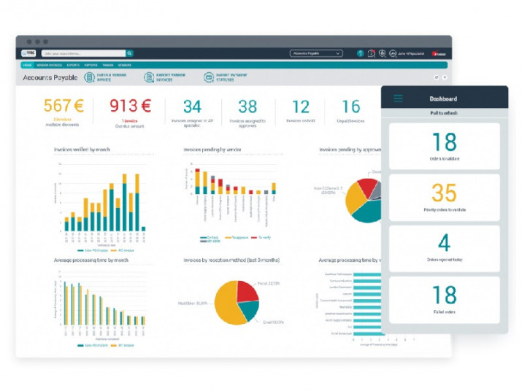Open the hamburger menu in mobile Dashboard

[398, 98]
